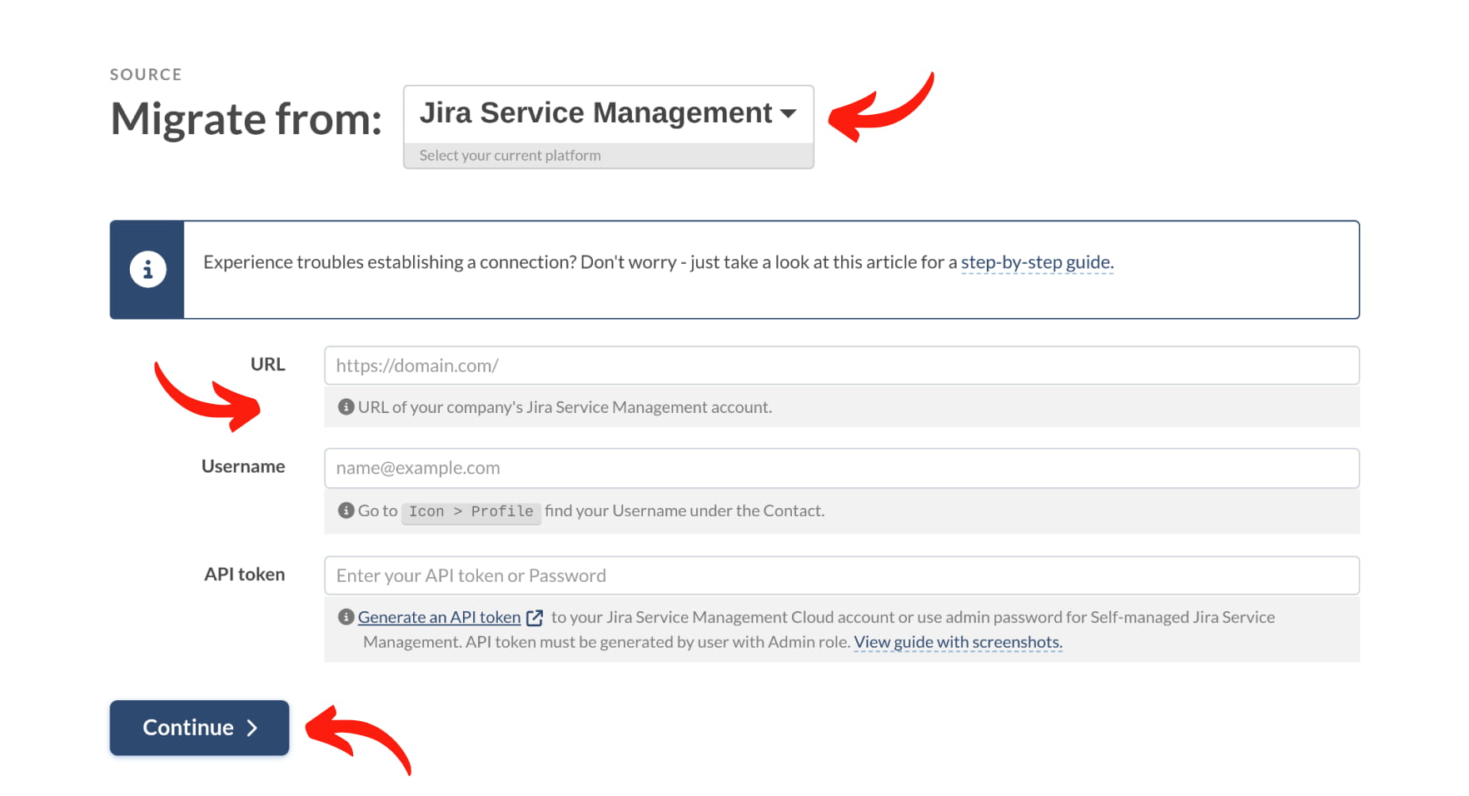This screenshot has height=796, width=1469.
Task: Open the View guide with screenshots link
Action: tap(958, 642)
